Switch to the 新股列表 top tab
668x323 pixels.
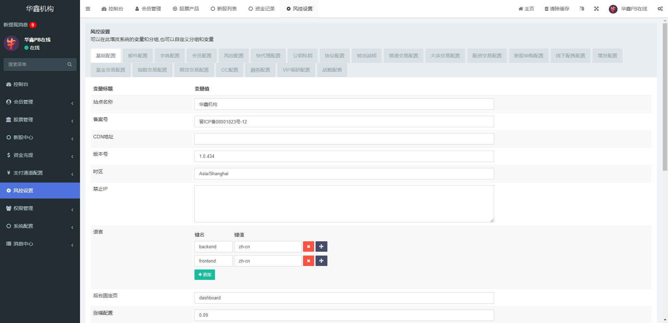coord(224,9)
